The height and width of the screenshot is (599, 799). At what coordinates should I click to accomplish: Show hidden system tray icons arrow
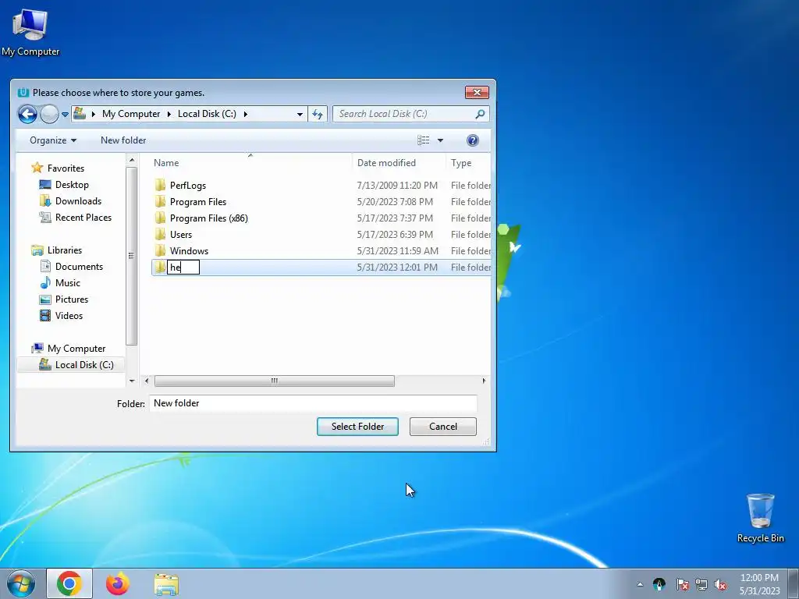pyautogui.click(x=640, y=584)
